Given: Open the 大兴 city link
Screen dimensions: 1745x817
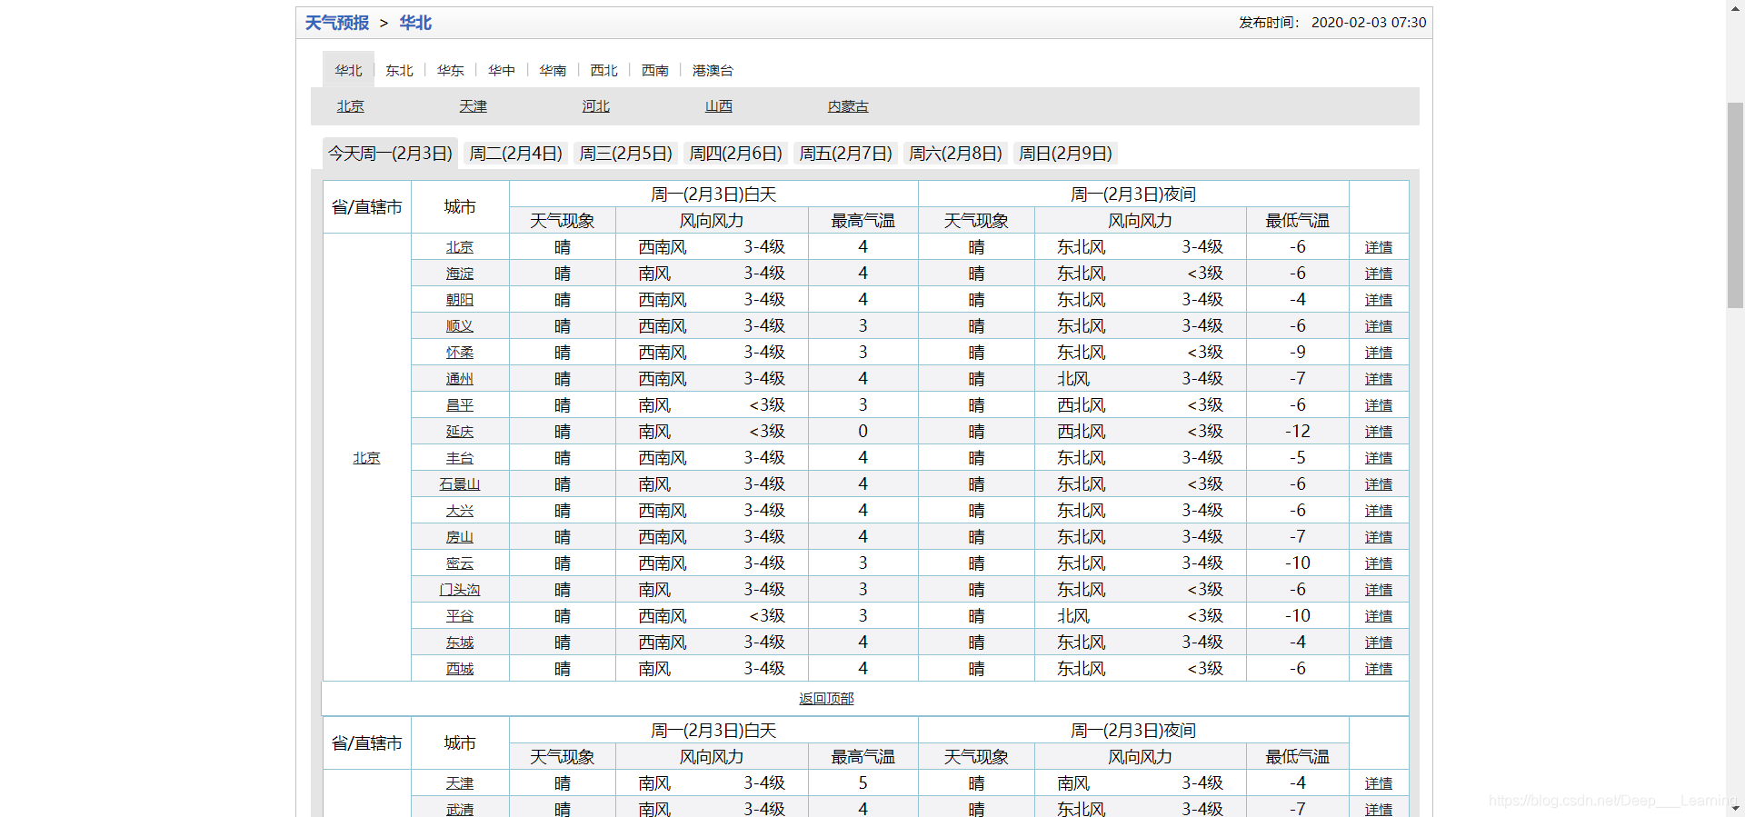Looking at the screenshot, I should (460, 511).
